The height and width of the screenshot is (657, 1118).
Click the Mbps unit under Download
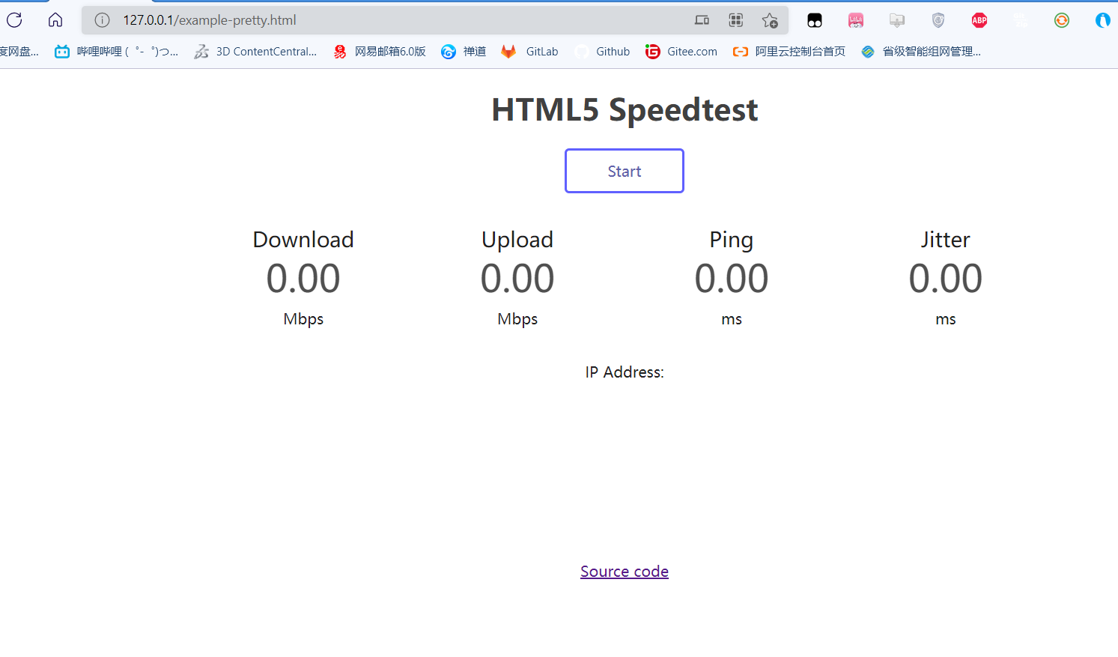(303, 319)
